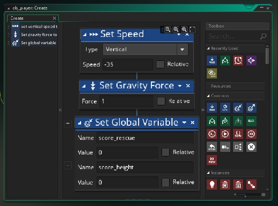Switch to the Create event tab
Viewport: 278px width, 206px height.
tap(18, 18)
